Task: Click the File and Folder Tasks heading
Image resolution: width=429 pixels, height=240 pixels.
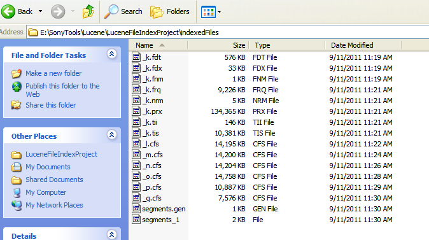Action: click(49, 55)
